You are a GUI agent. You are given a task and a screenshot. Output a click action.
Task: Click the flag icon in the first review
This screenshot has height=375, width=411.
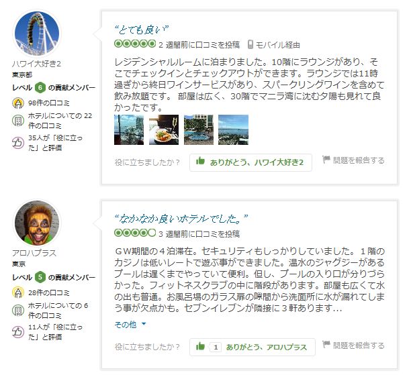pos(326,160)
